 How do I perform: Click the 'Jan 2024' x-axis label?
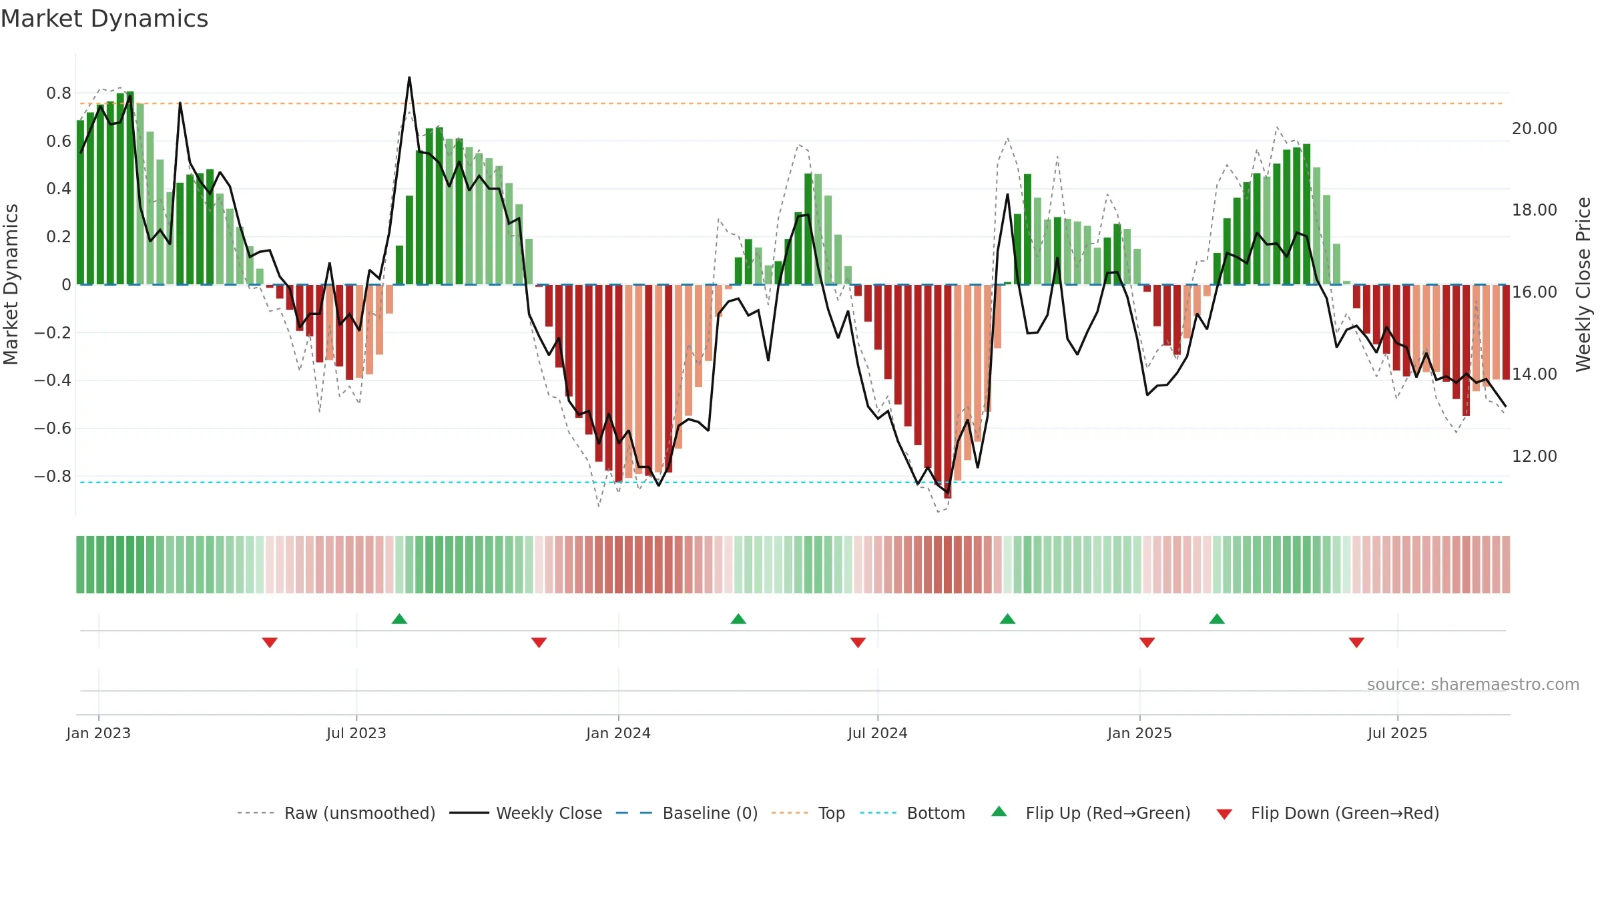[x=619, y=733]
